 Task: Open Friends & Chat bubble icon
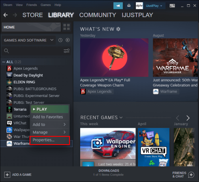coord(191,175)
